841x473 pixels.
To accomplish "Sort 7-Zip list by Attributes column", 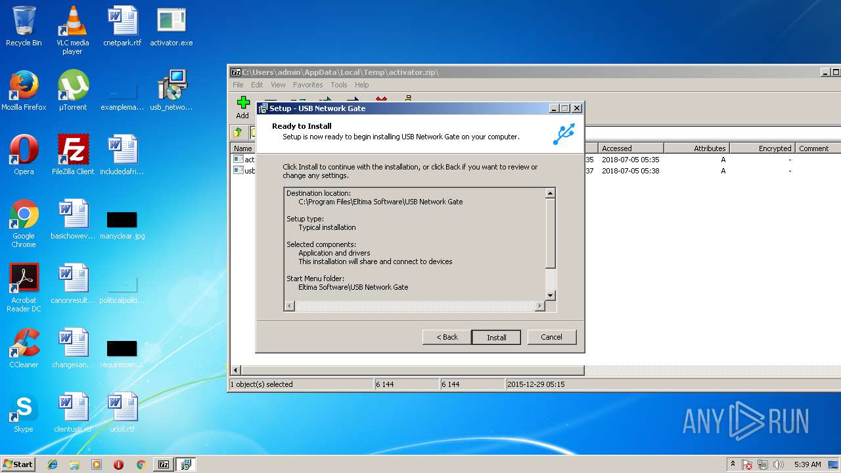I will click(696, 148).
